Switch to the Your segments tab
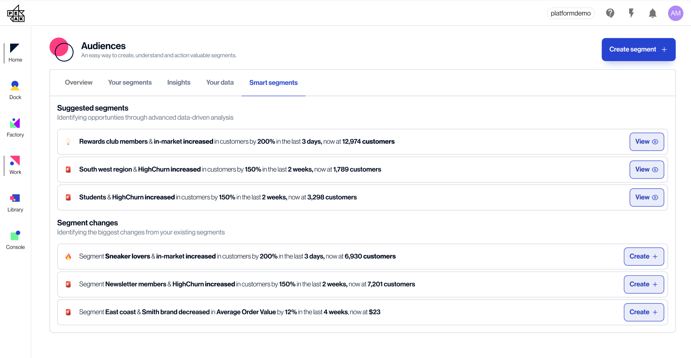The height and width of the screenshot is (358, 691). 130,82
